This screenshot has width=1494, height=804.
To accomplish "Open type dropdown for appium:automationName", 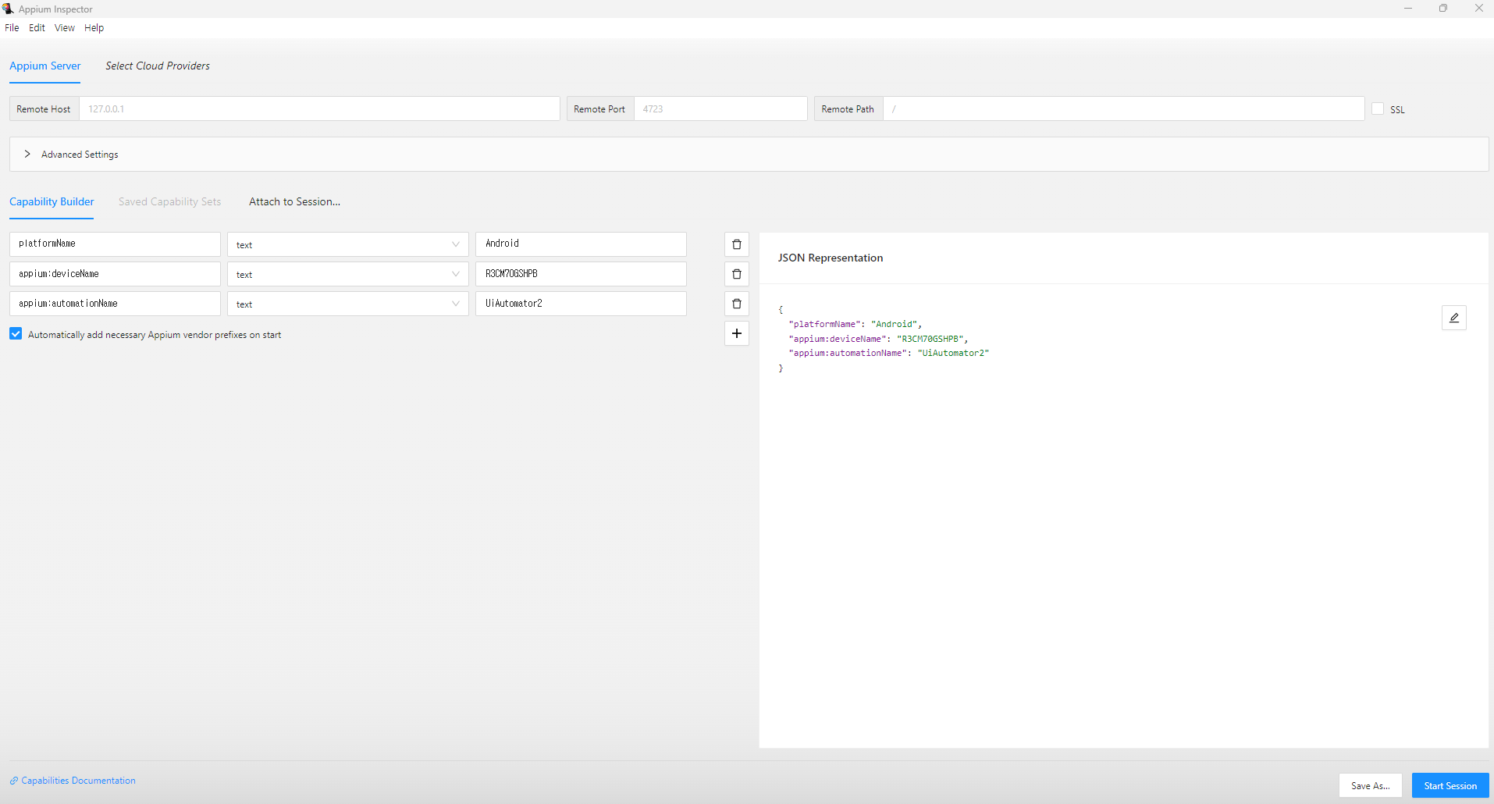I will coord(347,304).
